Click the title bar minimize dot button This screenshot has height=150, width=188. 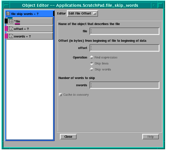click(x=154, y=5)
